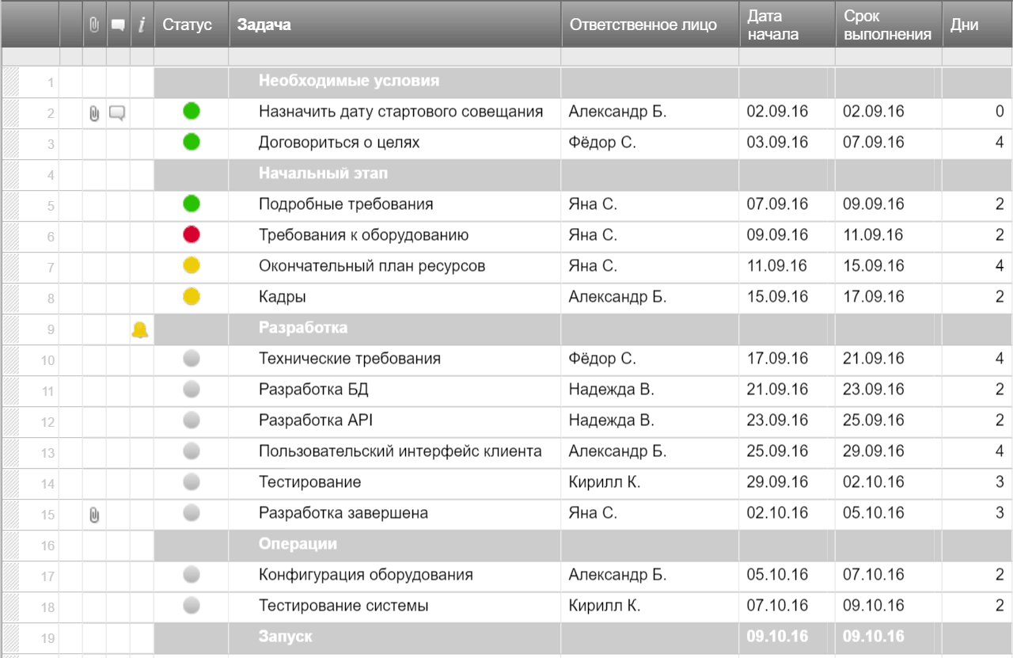
Task: Click assignee 'Кирилл К.' for 'Тестирование системы'
Action: pos(605,606)
